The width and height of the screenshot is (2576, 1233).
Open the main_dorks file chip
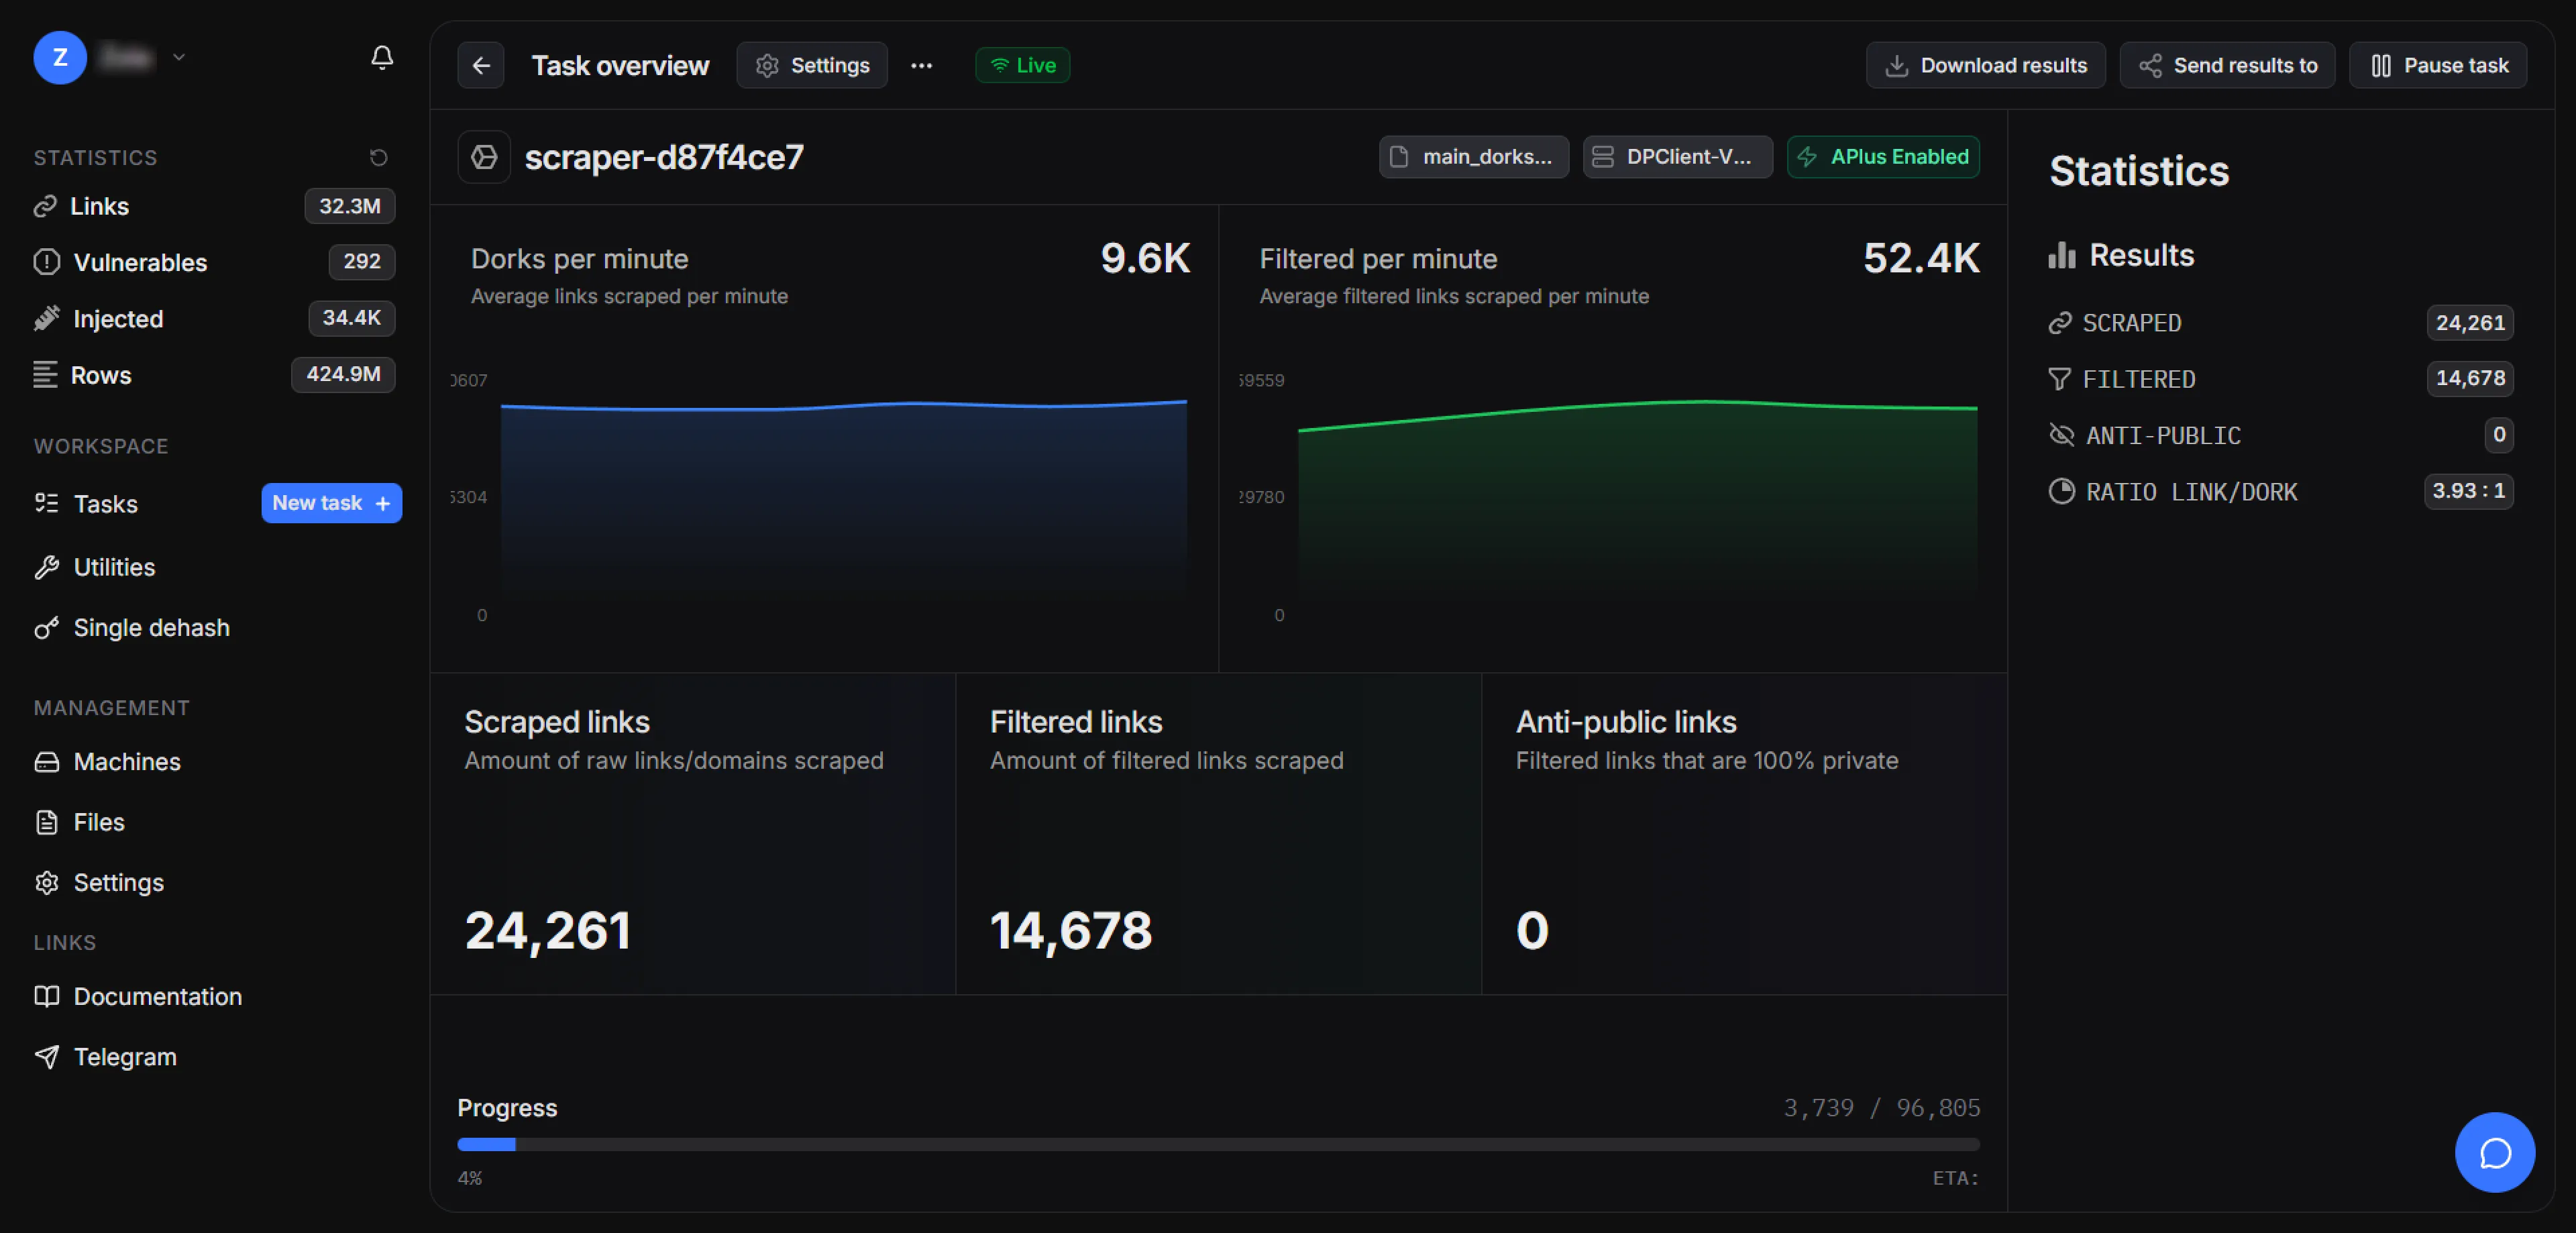point(1473,157)
